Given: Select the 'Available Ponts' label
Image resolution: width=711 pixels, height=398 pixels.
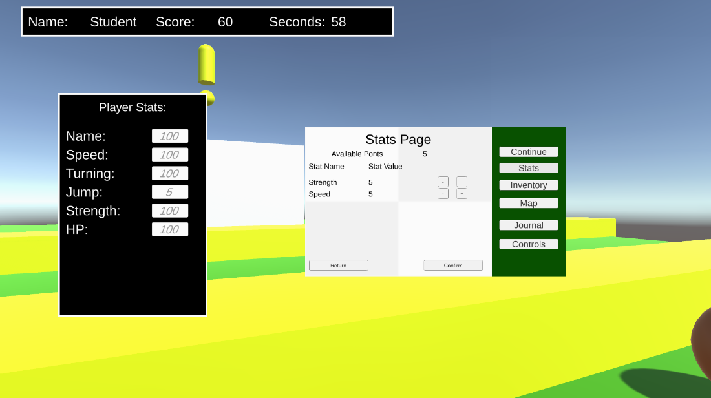Looking at the screenshot, I should pyautogui.click(x=357, y=154).
